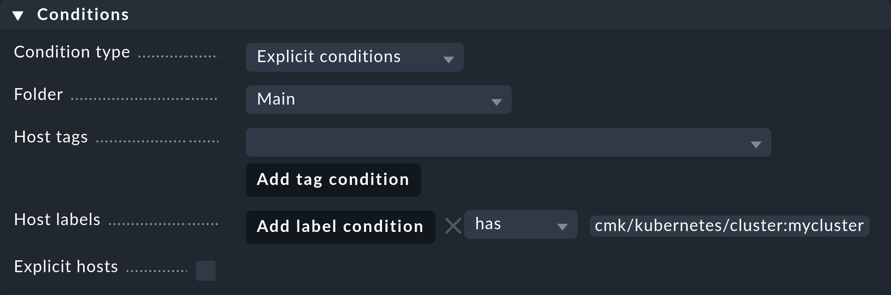
Task: Open the Condition type dropdown
Action: click(355, 57)
